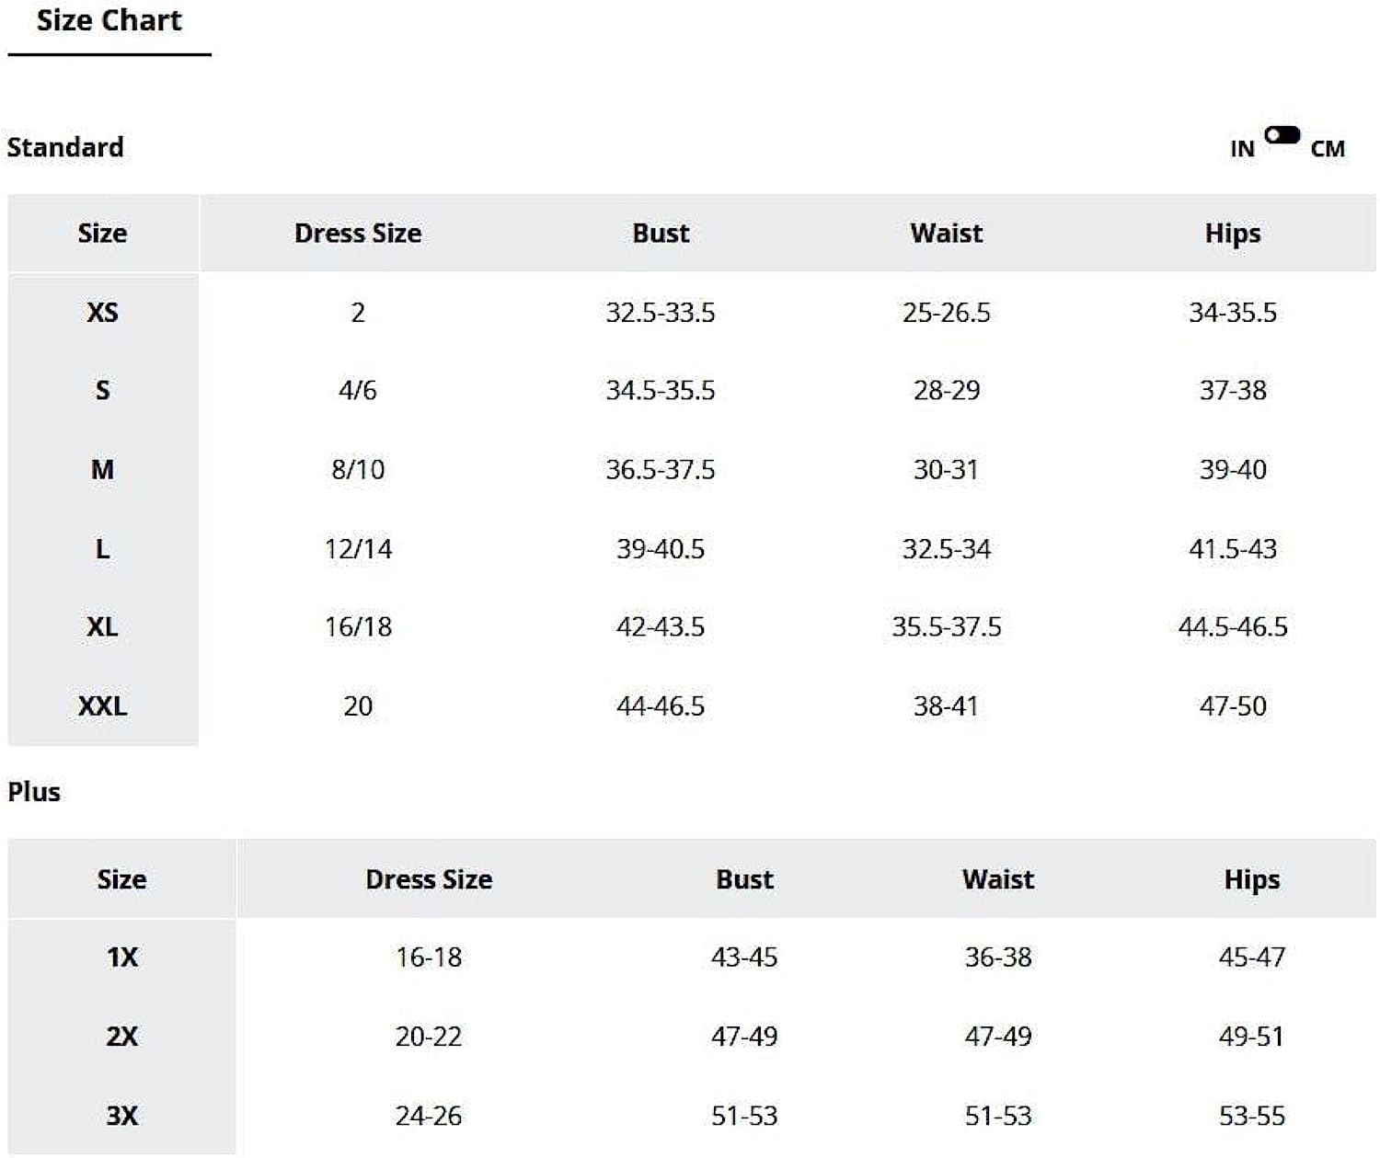Click the XL waist value 35.5-37.5
This screenshot has width=1380, height=1158.
click(x=947, y=627)
